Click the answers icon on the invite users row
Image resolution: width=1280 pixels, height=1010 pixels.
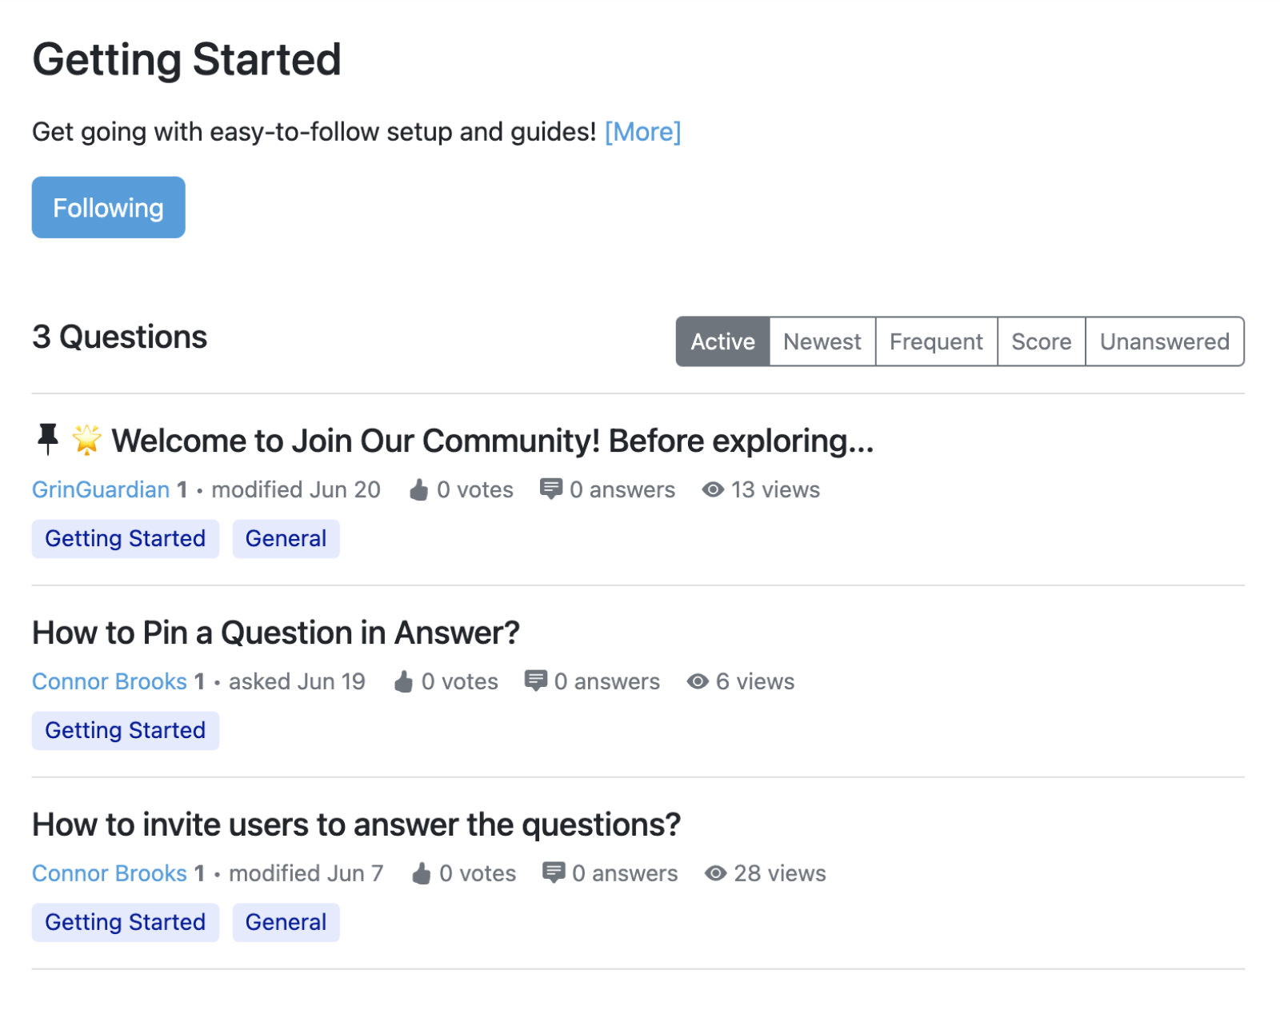tap(553, 873)
